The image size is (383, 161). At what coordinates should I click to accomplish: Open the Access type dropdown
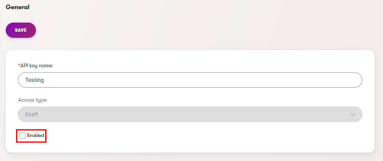coord(190,114)
